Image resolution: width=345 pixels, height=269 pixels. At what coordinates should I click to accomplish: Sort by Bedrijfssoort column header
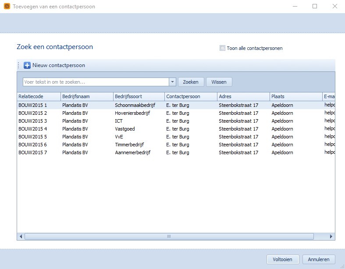tap(139, 96)
